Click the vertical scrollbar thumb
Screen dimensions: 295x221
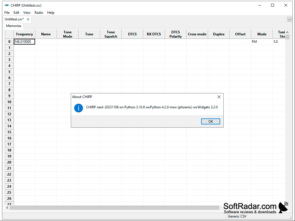(287, 37)
